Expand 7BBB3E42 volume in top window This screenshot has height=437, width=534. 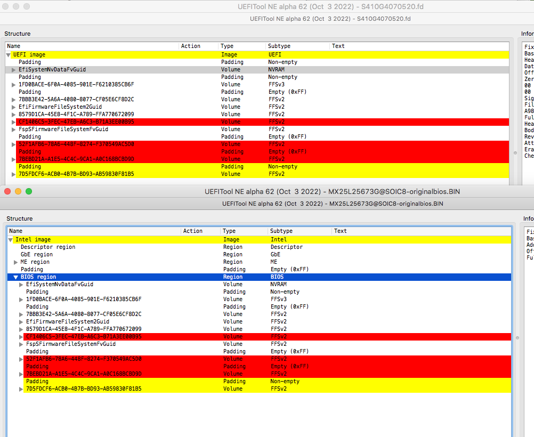(14, 100)
